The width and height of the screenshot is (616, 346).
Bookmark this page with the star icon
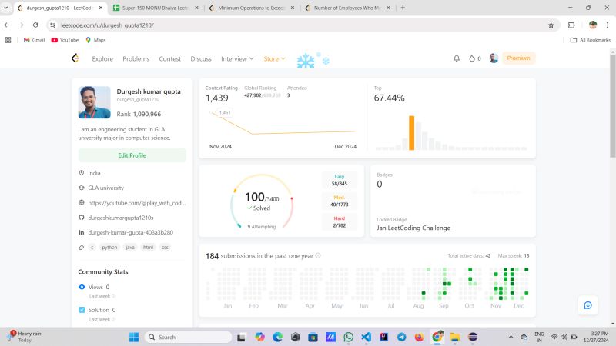pyautogui.click(x=551, y=25)
